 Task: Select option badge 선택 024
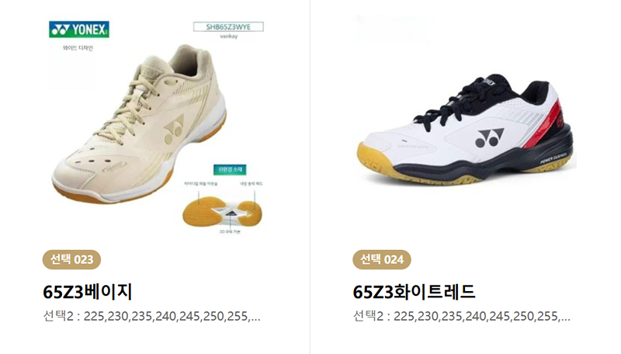pos(382,259)
